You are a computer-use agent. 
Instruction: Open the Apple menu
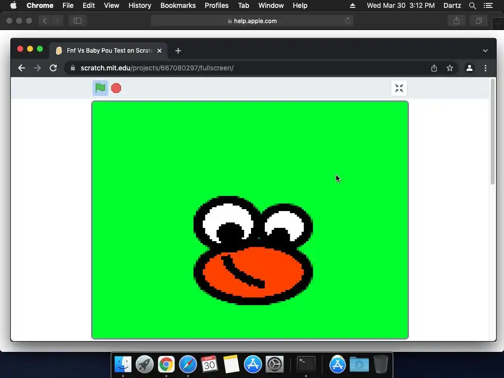click(x=13, y=5)
